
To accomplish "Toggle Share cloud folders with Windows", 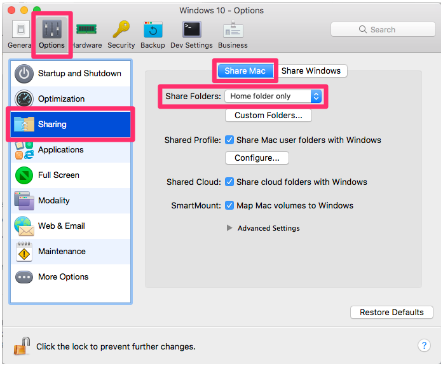I will (229, 182).
